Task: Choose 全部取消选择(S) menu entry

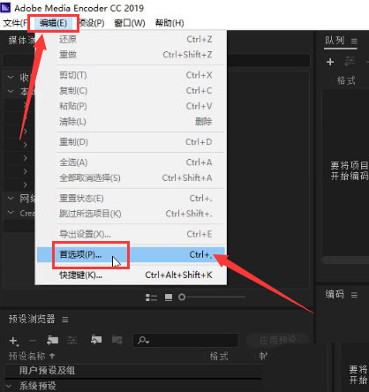Action: 131,177
